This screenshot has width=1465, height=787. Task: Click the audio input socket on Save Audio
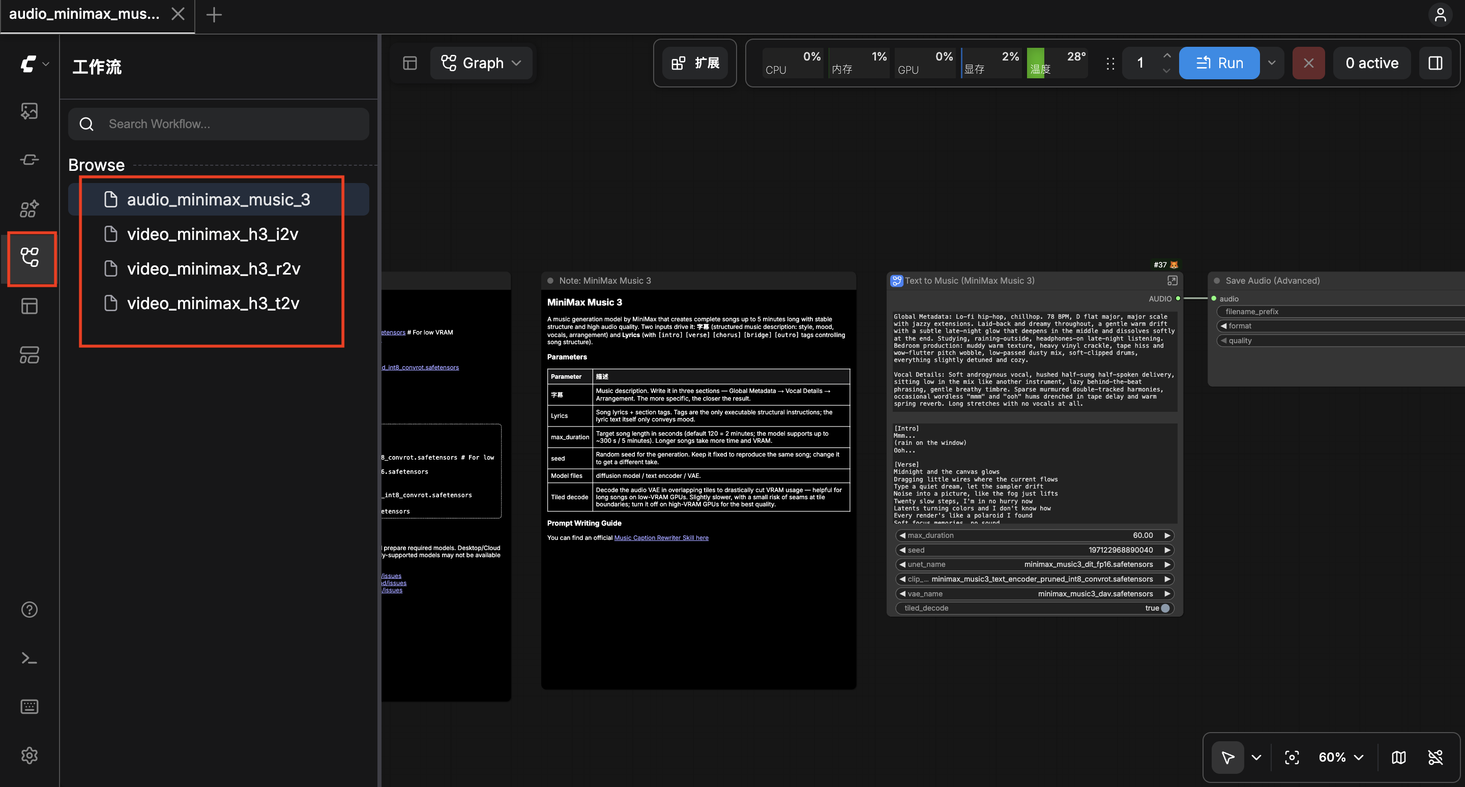pyautogui.click(x=1214, y=298)
